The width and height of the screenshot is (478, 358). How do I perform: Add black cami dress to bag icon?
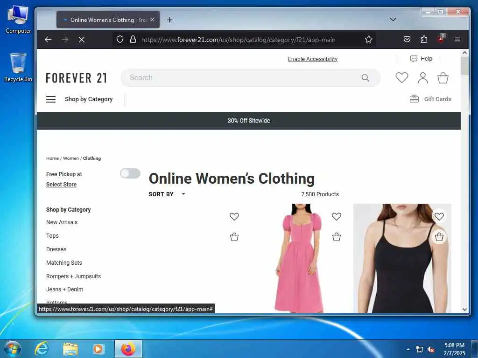(439, 237)
